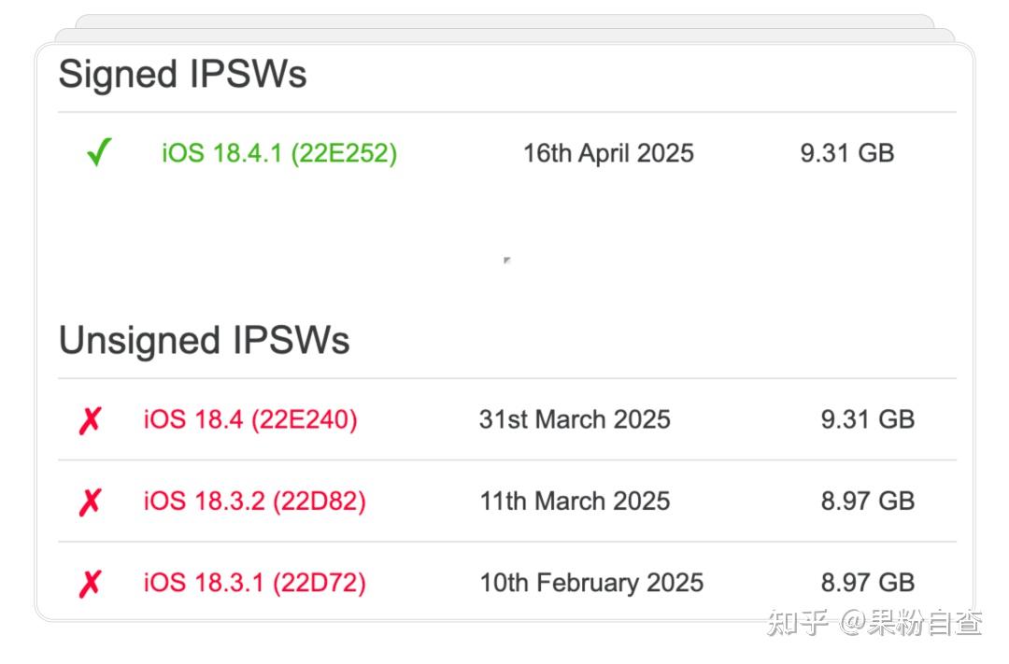Click the red X beside iOS 18.4
The width and height of the screenshot is (1009, 664).
pyautogui.click(x=90, y=419)
